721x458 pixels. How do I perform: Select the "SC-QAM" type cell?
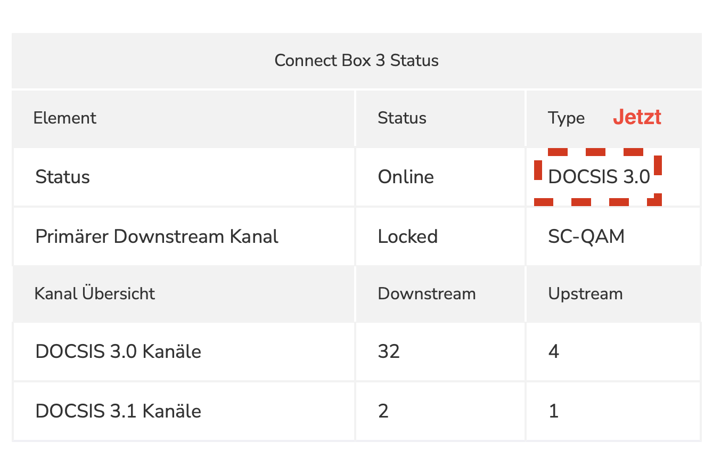pyautogui.click(x=586, y=236)
